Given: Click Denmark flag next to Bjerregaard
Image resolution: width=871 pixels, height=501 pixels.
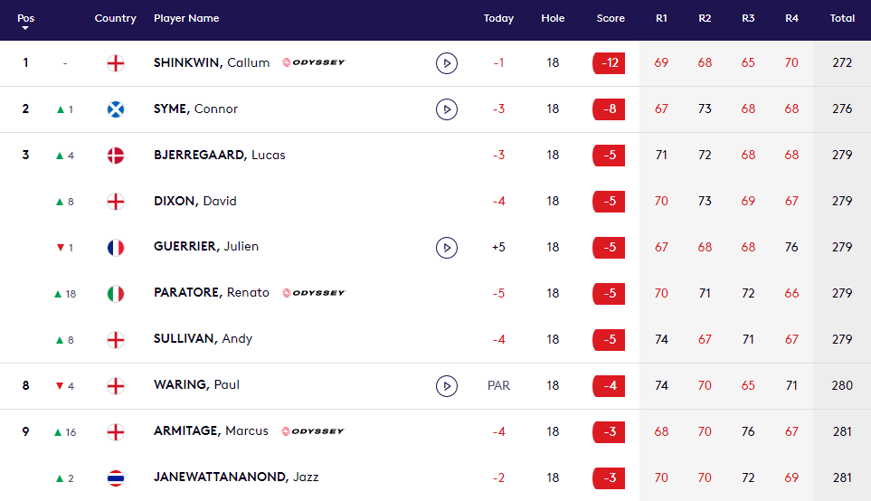Looking at the screenshot, I should [x=116, y=156].
